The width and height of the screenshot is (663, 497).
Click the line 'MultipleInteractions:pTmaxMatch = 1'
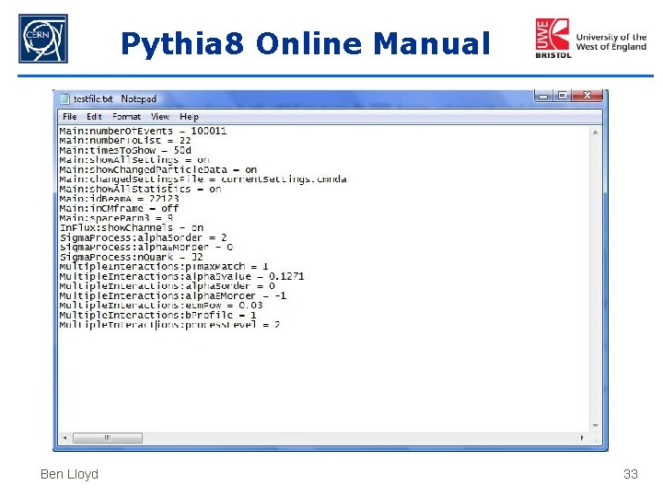[164, 267]
